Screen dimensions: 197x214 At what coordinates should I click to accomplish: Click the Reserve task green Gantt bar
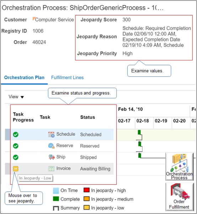pyautogui.click(x=140, y=144)
